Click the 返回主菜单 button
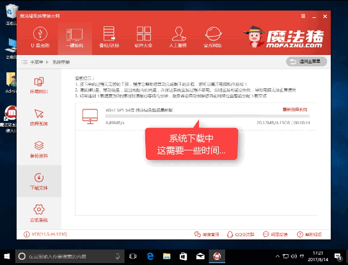Image resolution: width=348 pixels, height=265 pixels. coord(306,61)
